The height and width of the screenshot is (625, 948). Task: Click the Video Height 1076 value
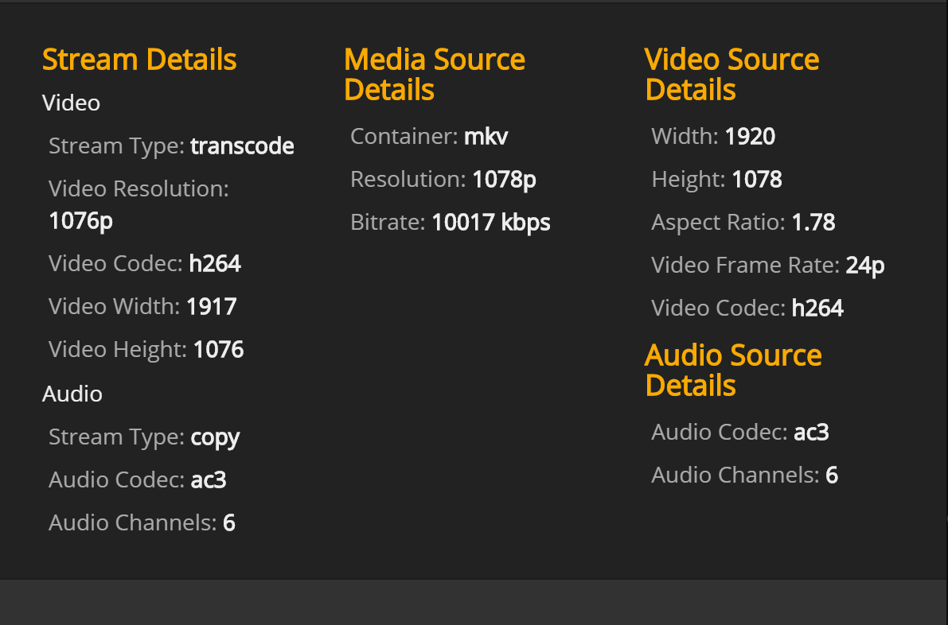[218, 350]
